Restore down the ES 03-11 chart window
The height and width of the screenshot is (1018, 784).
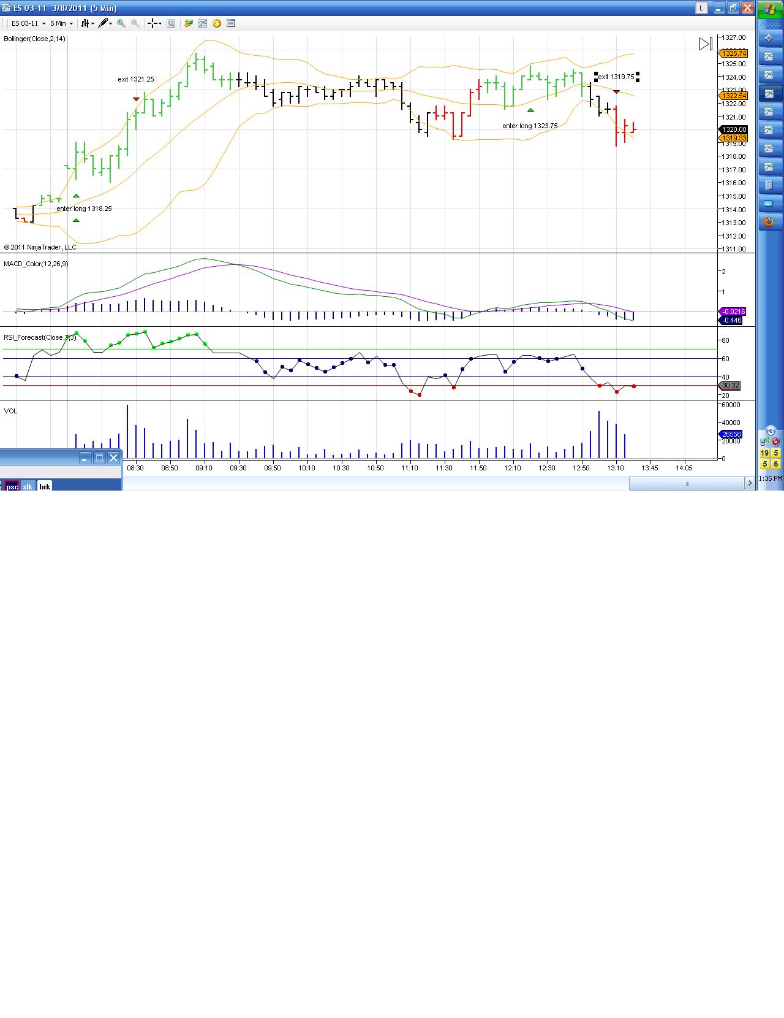coord(733,8)
